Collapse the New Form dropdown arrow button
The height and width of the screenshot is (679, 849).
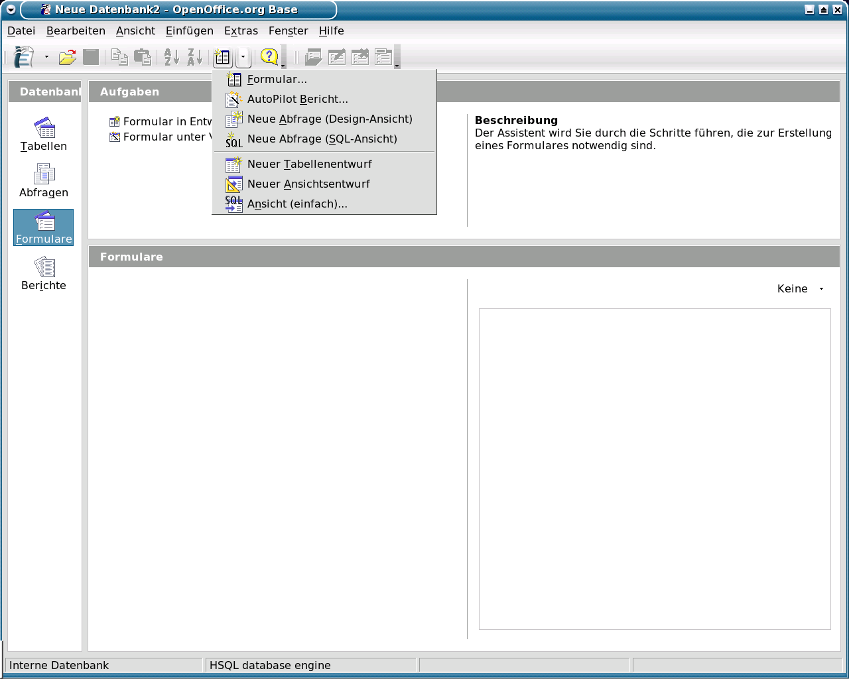pyautogui.click(x=243, y=57)
